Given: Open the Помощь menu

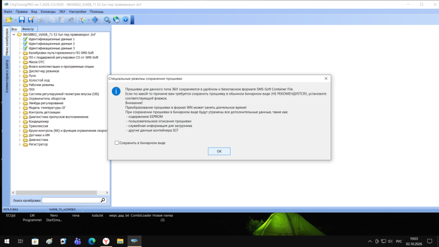Looking at the screenshot, I should [x=97, y=11].
